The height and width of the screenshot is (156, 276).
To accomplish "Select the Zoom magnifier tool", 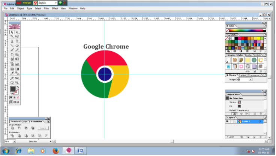I will pos(17,83).
